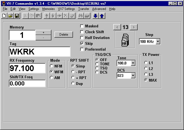Open the Tone frequency dropdown
184x130 pixels.
(133, 63)
